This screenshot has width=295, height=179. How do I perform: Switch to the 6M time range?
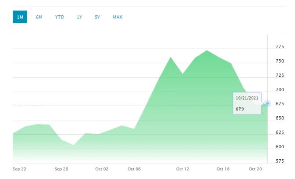[39, 17]
